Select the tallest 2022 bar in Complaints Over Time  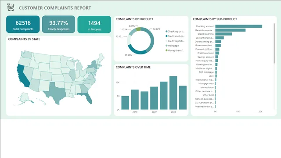(x=173, y=93)
